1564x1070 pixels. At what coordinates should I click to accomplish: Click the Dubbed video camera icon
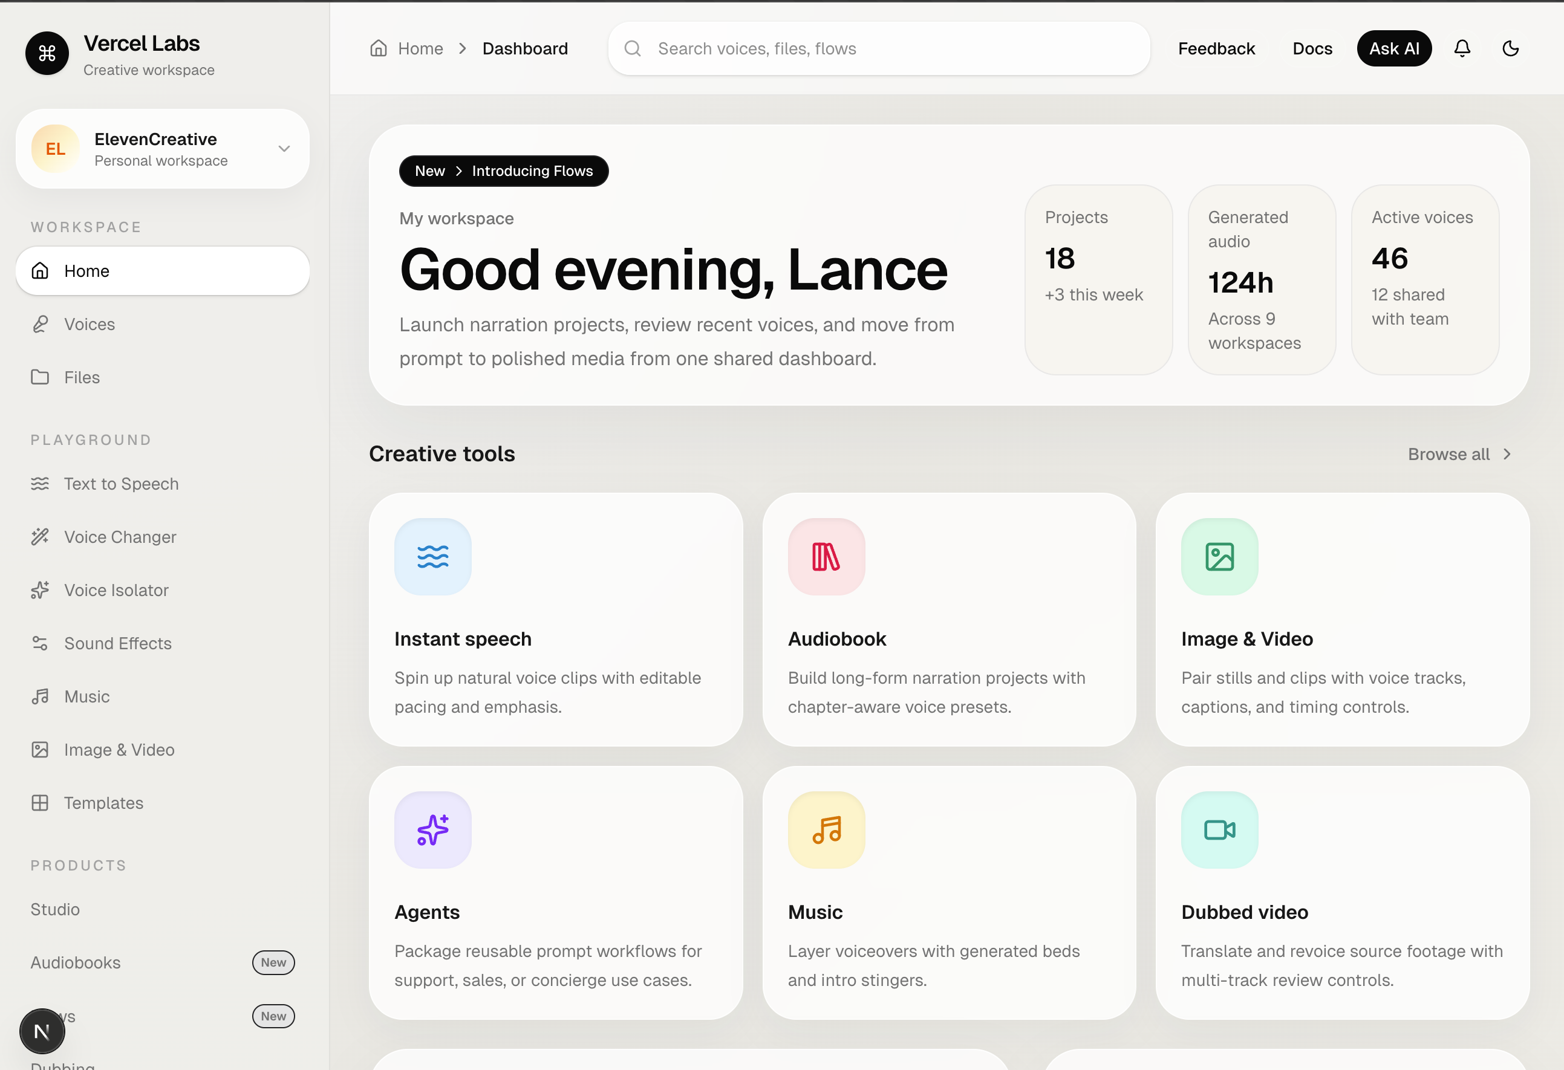(x=1219, y=830)
